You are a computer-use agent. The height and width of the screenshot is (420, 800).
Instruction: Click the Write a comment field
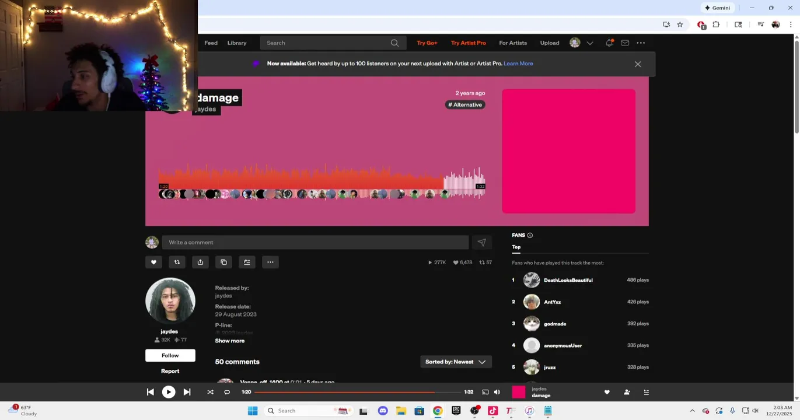(x=315, y=242)
